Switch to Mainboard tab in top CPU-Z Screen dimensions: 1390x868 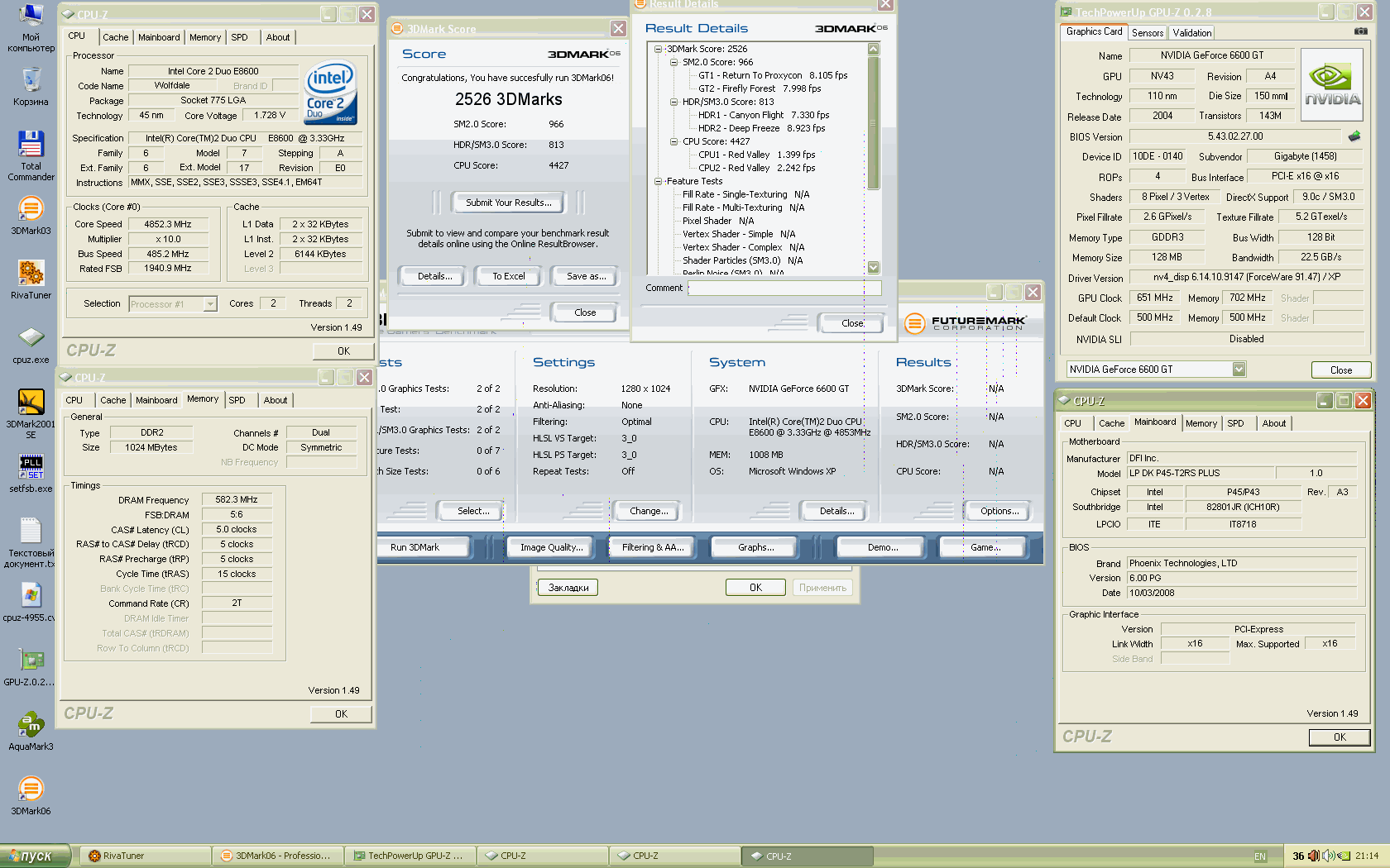click(159, 37)
